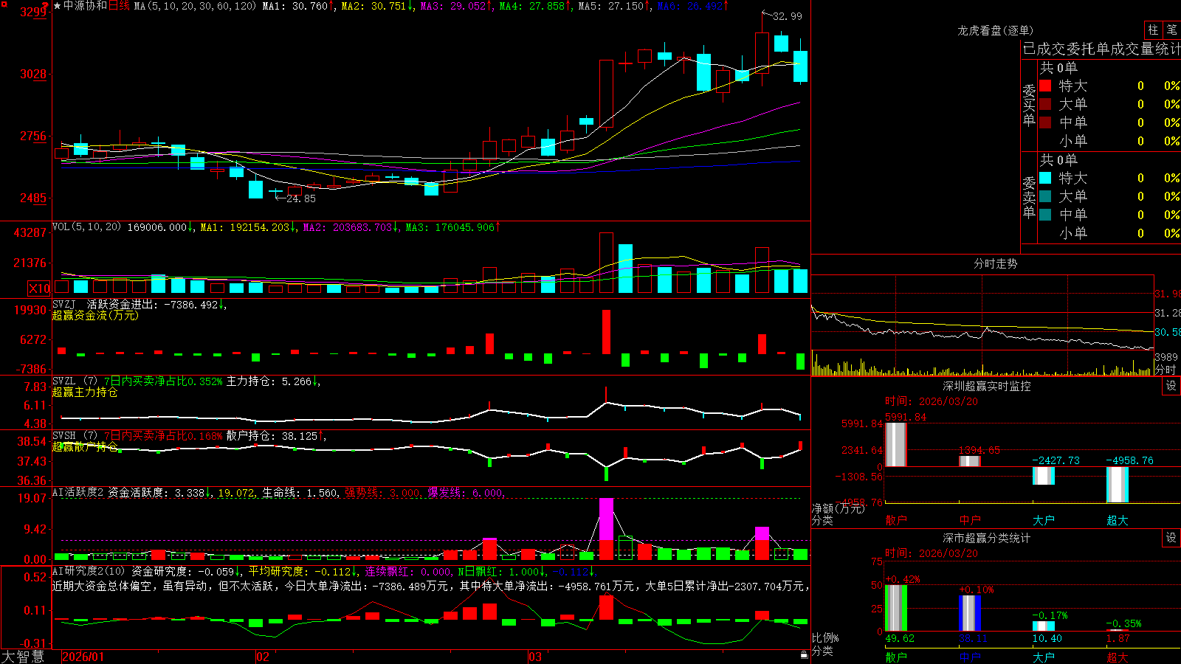
Task: Click the 分时走势 panel title
Action: (996, 263)
